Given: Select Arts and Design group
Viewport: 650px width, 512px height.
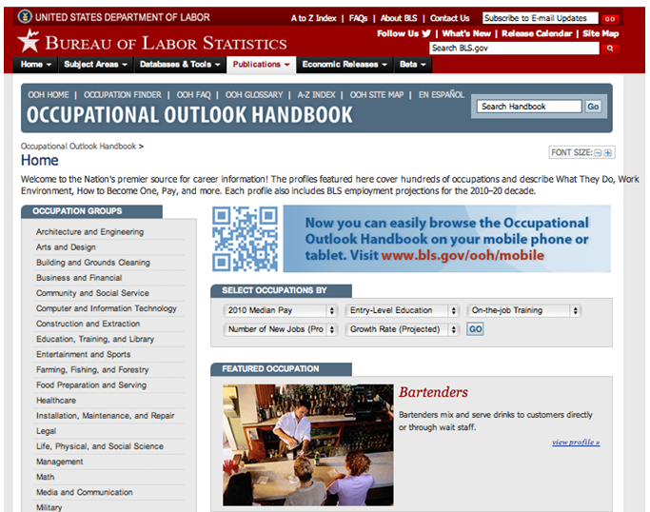Looking at the screenshot, I should (66, 247).
